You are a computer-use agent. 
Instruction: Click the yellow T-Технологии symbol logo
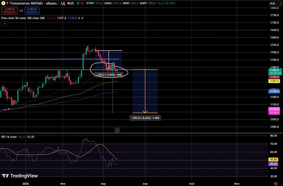[3, 3]
